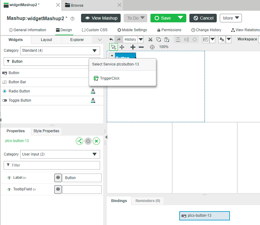260x225 pixels.
Task: Click the green bindings icon for ptcs-button-13
Action: (x=80, y=141)
